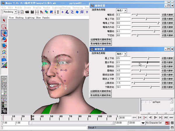Pick the Scale tool cube icon
The image size is (175, 131).
[4, 46]
